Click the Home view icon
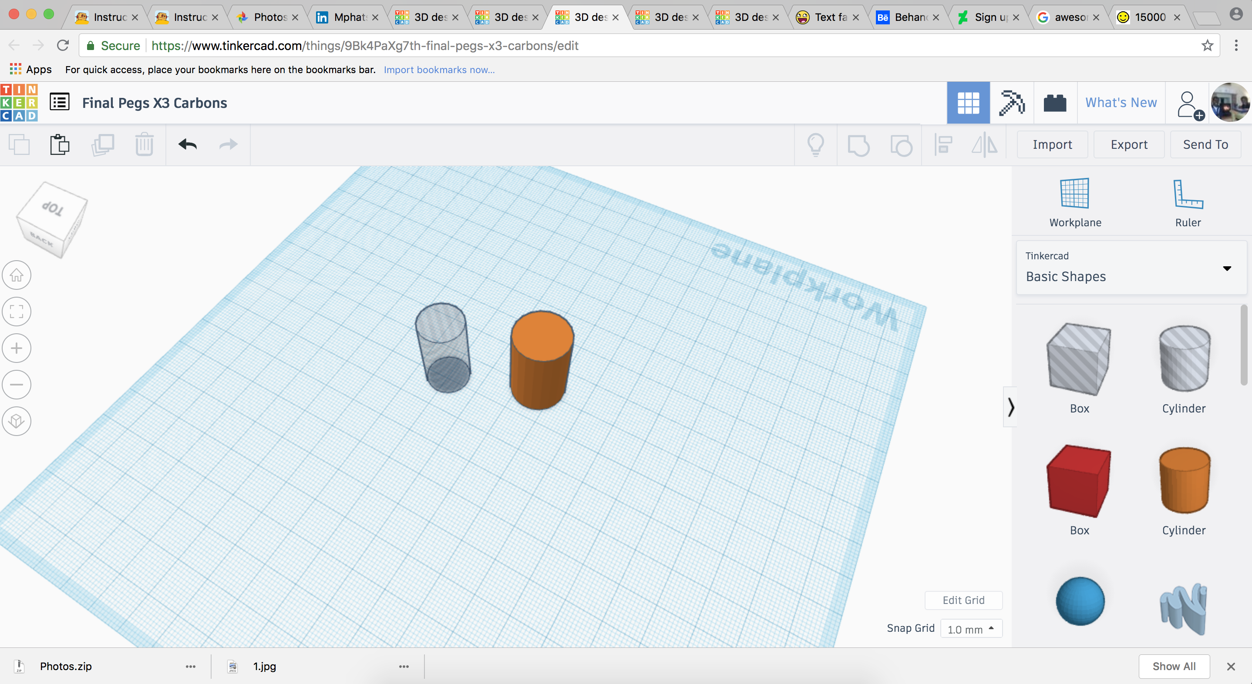 point(17,275)
